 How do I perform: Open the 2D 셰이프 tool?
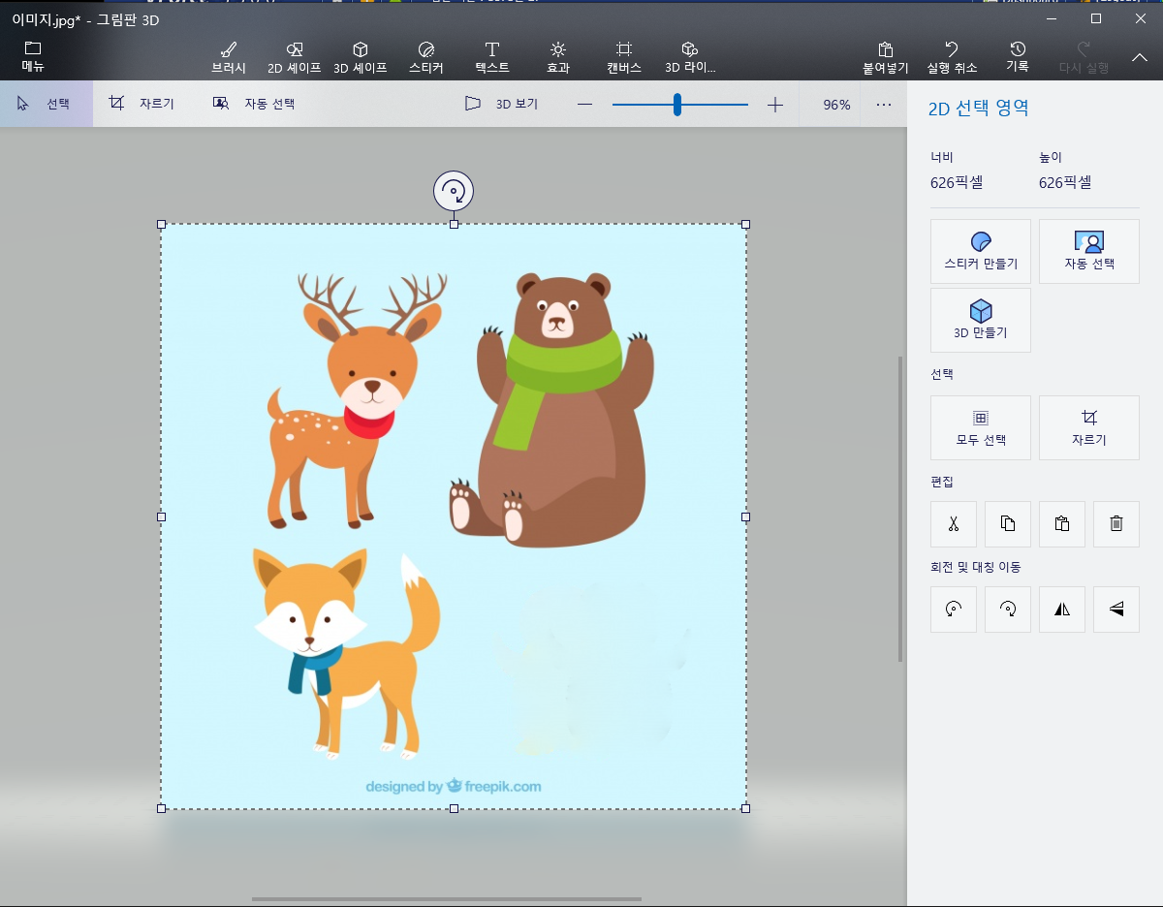click(x=295, y=58)
